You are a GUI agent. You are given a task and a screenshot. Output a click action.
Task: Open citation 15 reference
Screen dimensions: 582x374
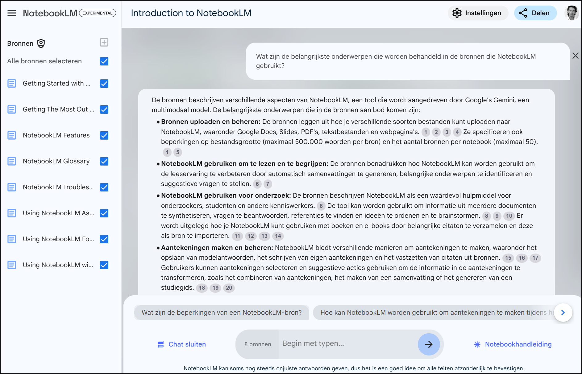(508, 258)
